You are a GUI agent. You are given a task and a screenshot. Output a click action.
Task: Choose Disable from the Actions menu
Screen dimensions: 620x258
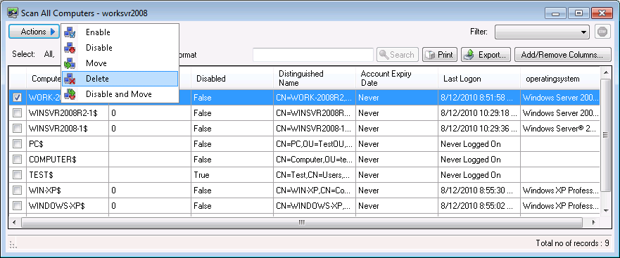[120, 48]
